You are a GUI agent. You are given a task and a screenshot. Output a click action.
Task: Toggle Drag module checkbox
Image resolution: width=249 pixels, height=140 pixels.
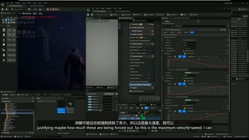pyautogui.click(x=153, y=69)
